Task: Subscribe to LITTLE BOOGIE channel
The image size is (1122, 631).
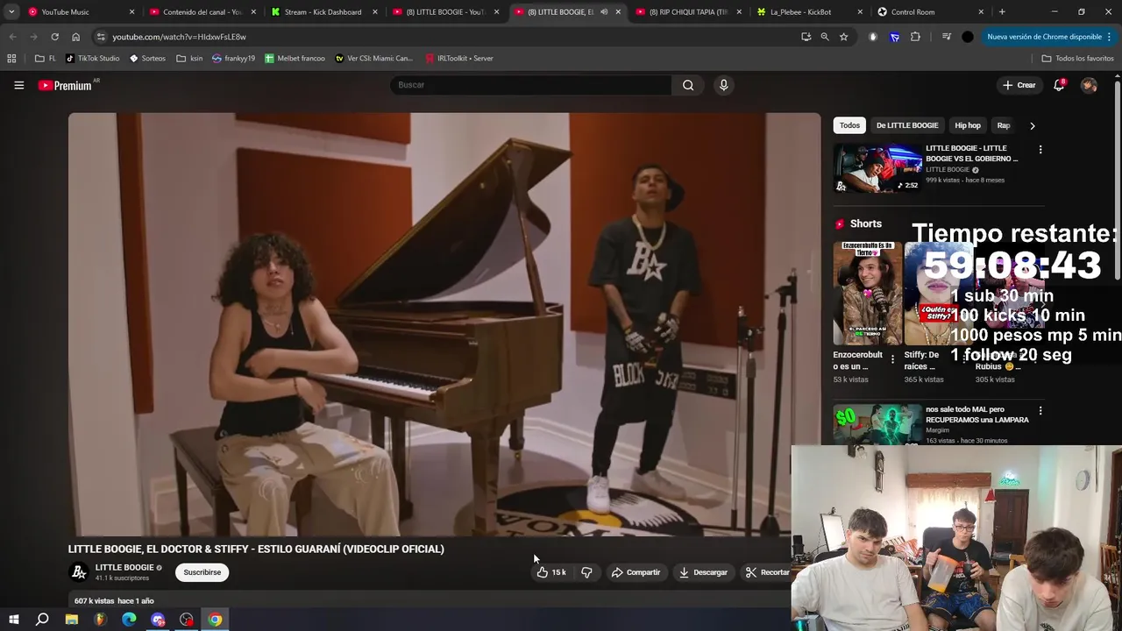Action: pos(202,572)
